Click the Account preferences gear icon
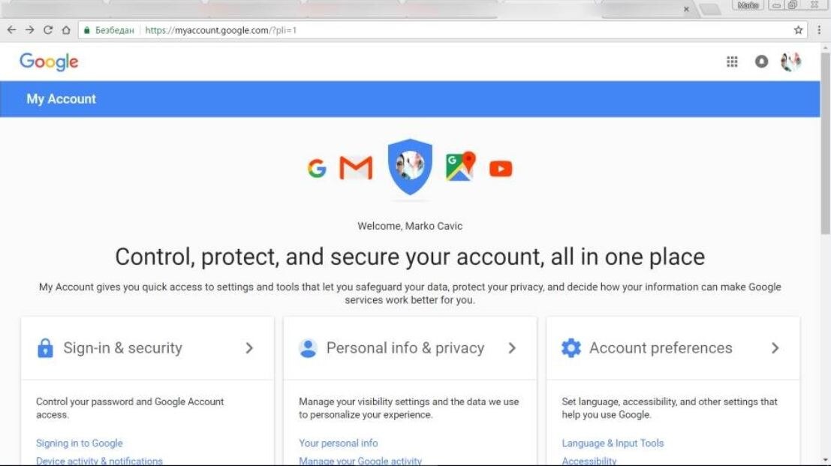Screen dimensions: 831x466 coord(571,347)
